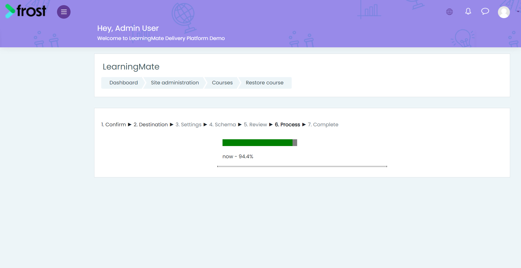Click the '5. Review' step
This screenshot has width=521, height=268.
click(255, 125)
